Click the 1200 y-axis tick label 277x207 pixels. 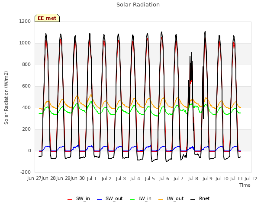click(x=25, y=21)
